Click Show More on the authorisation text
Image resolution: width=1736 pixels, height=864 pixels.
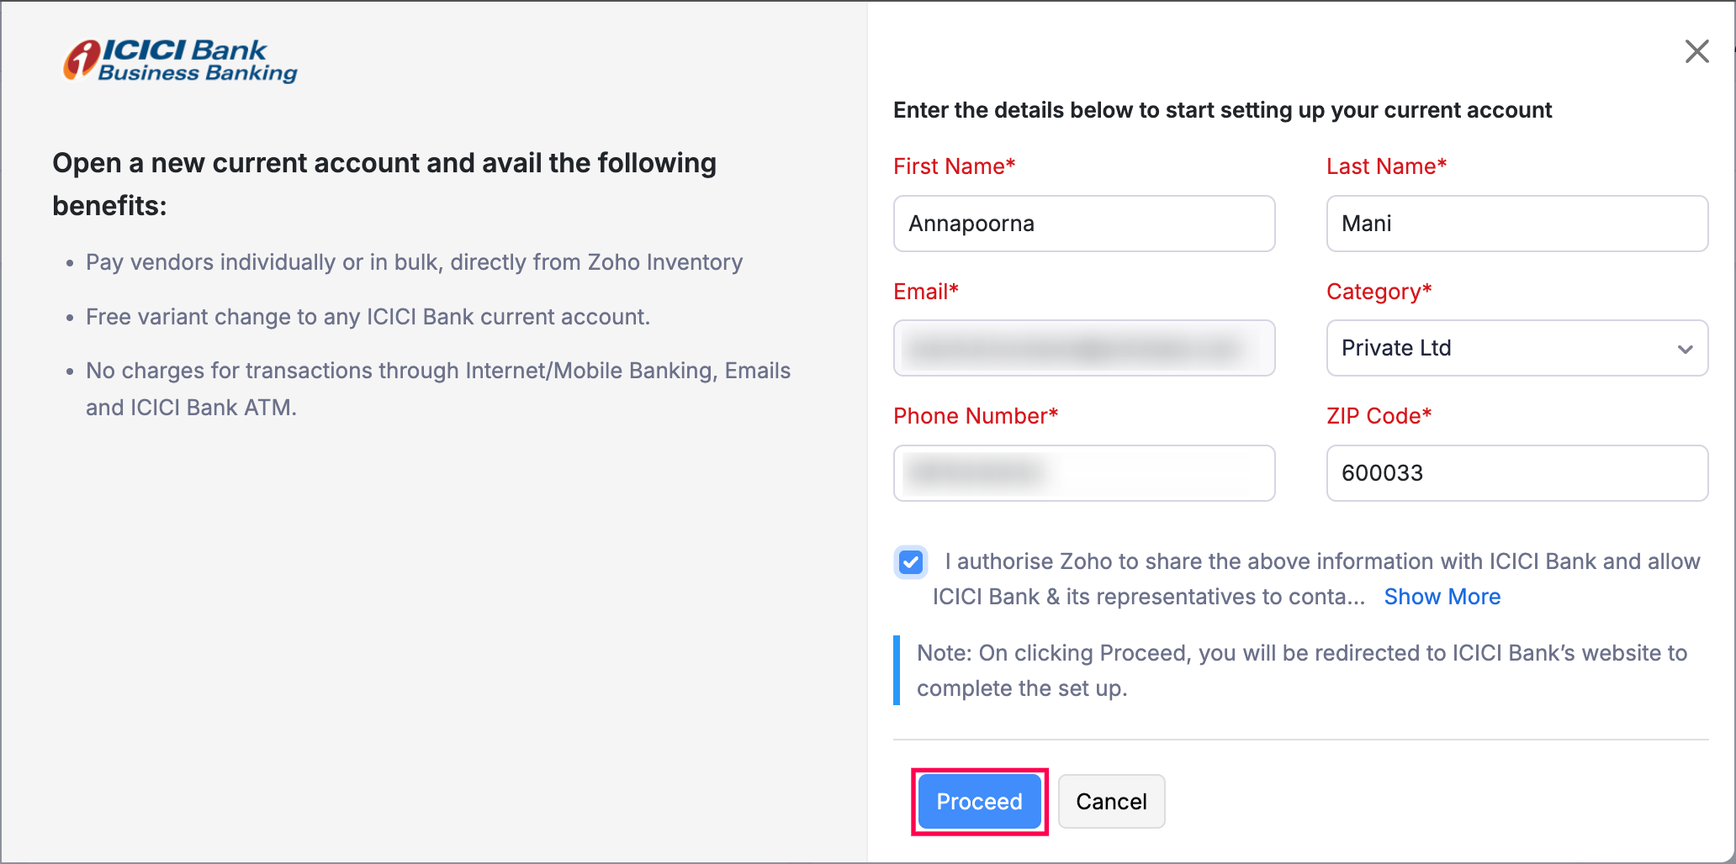tap(1442, 597)
